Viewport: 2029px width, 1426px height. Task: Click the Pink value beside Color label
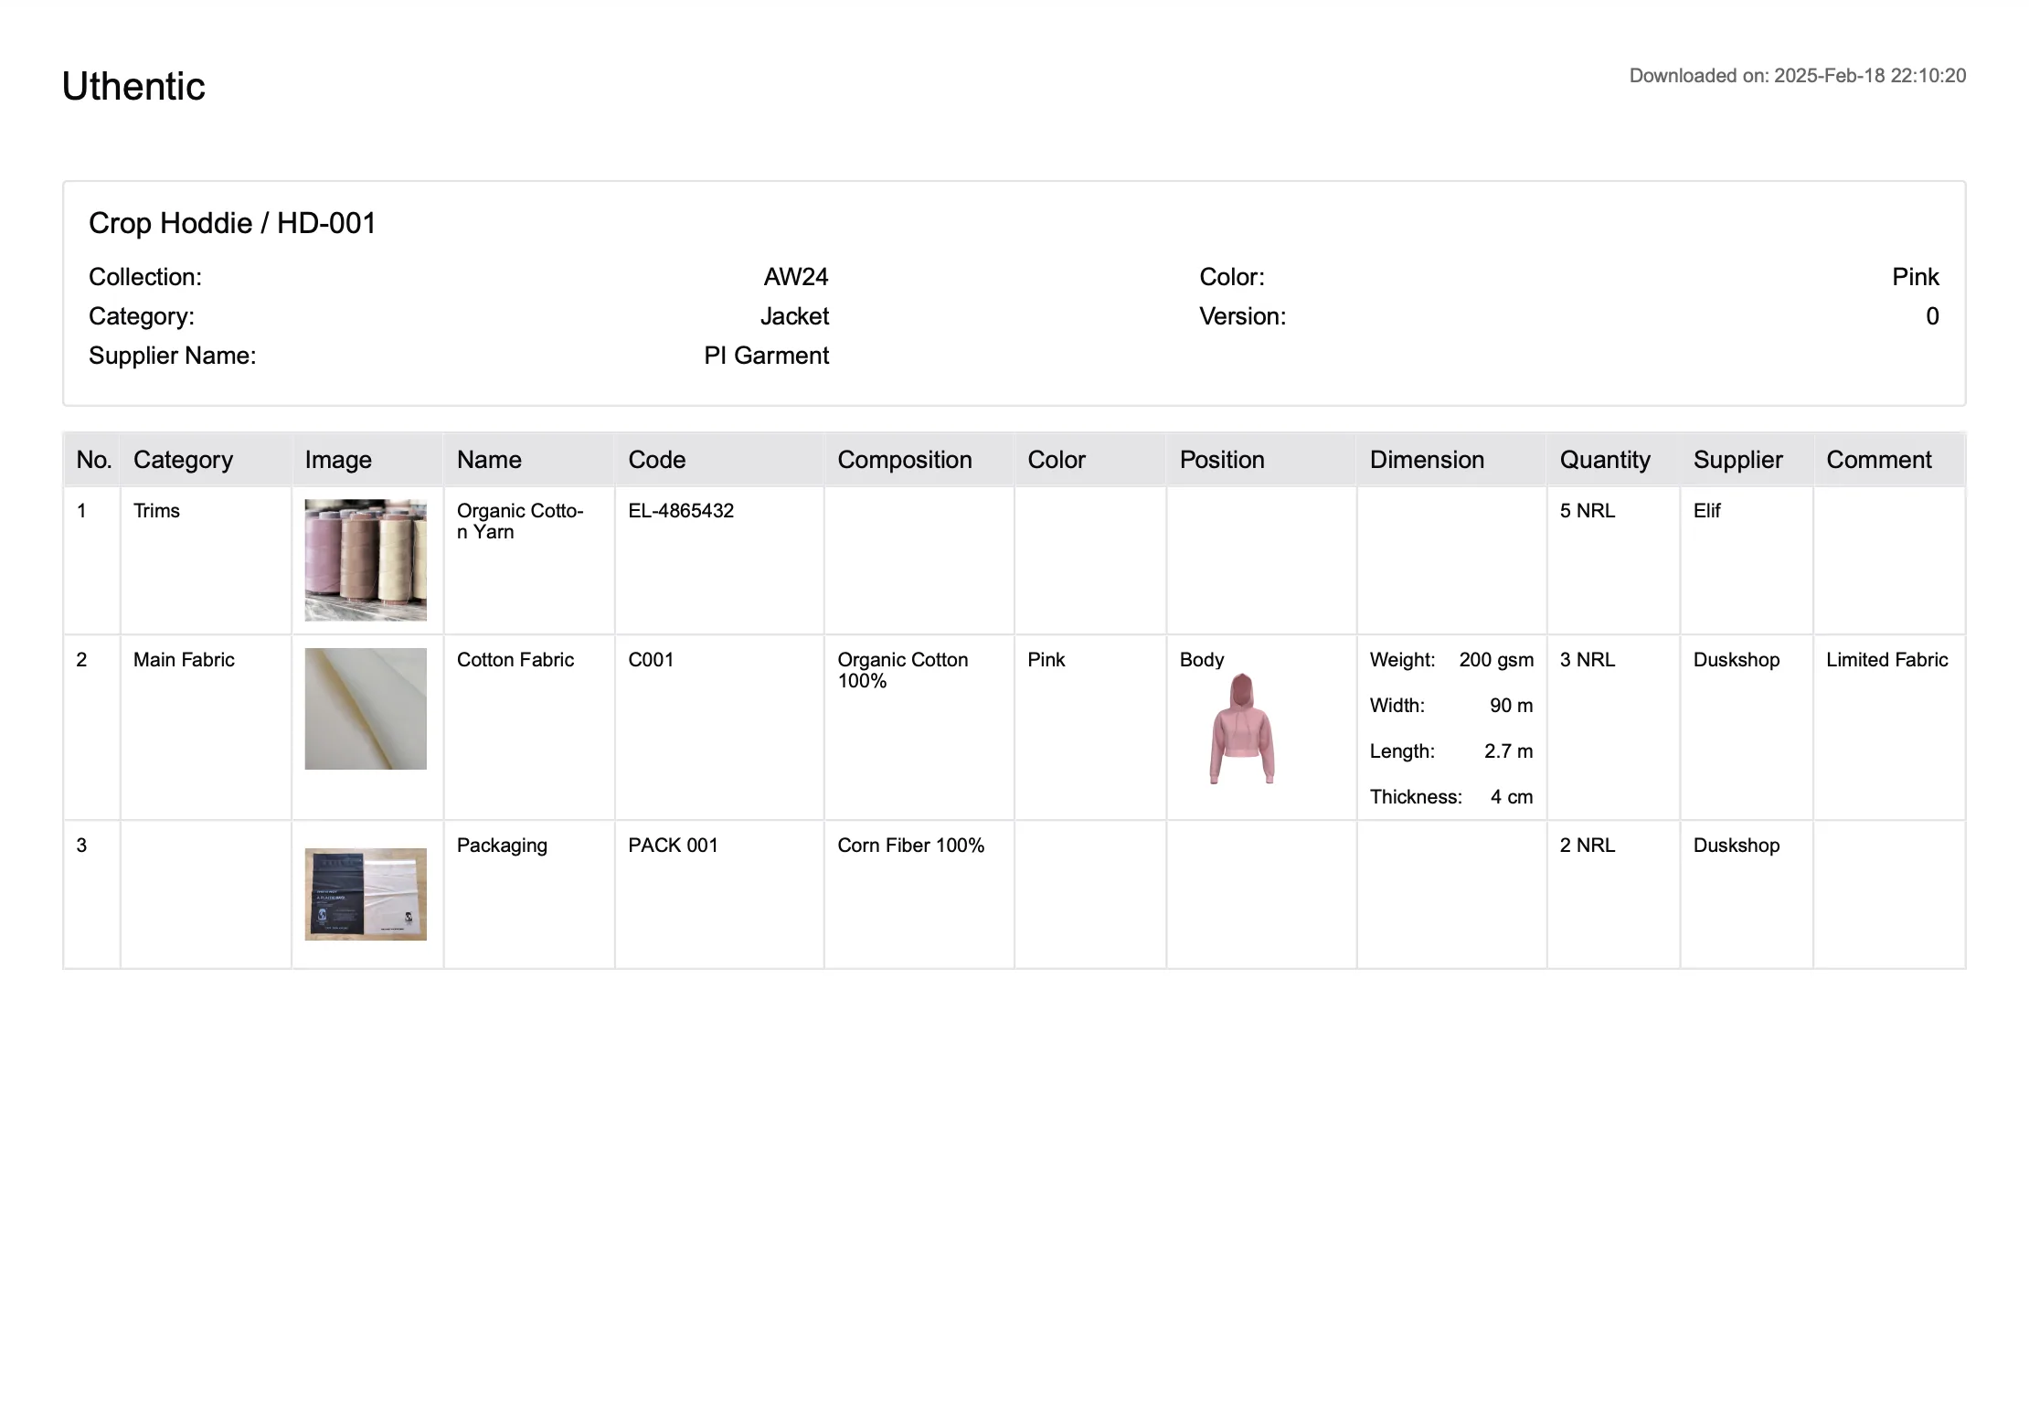[1916, 277]
